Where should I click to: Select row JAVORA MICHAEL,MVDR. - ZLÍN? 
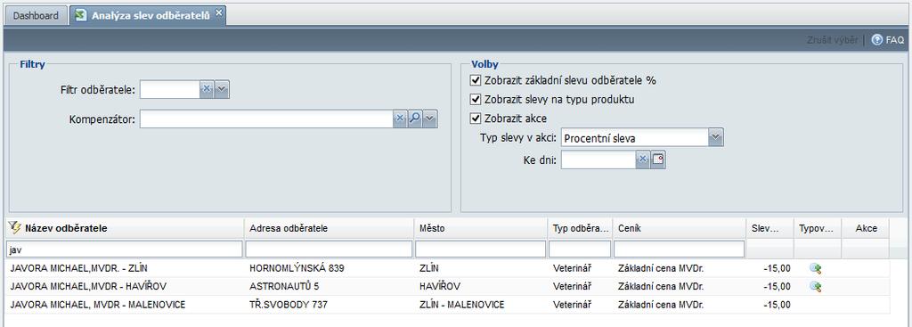(x=447, y=268)
